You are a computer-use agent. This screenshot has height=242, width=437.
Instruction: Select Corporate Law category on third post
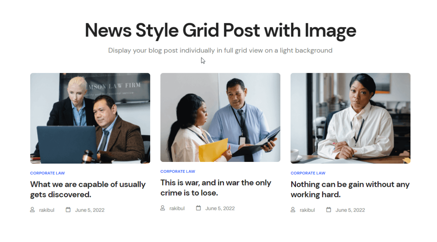pos(308,173)
